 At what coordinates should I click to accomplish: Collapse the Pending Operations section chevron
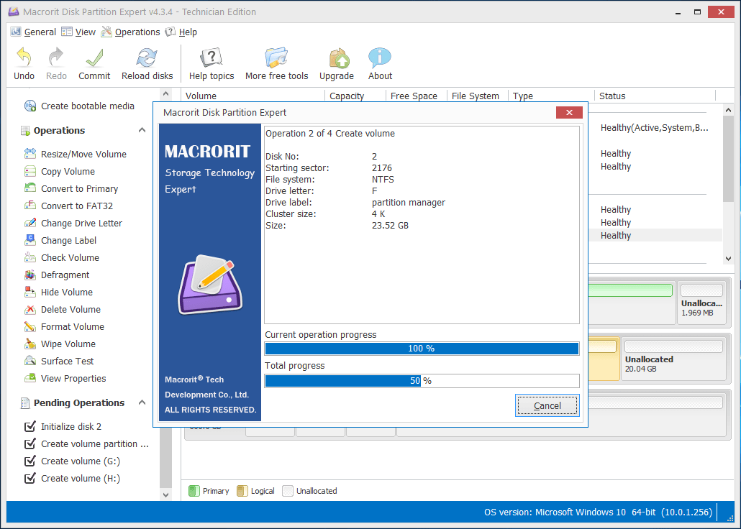click(142, 402)
